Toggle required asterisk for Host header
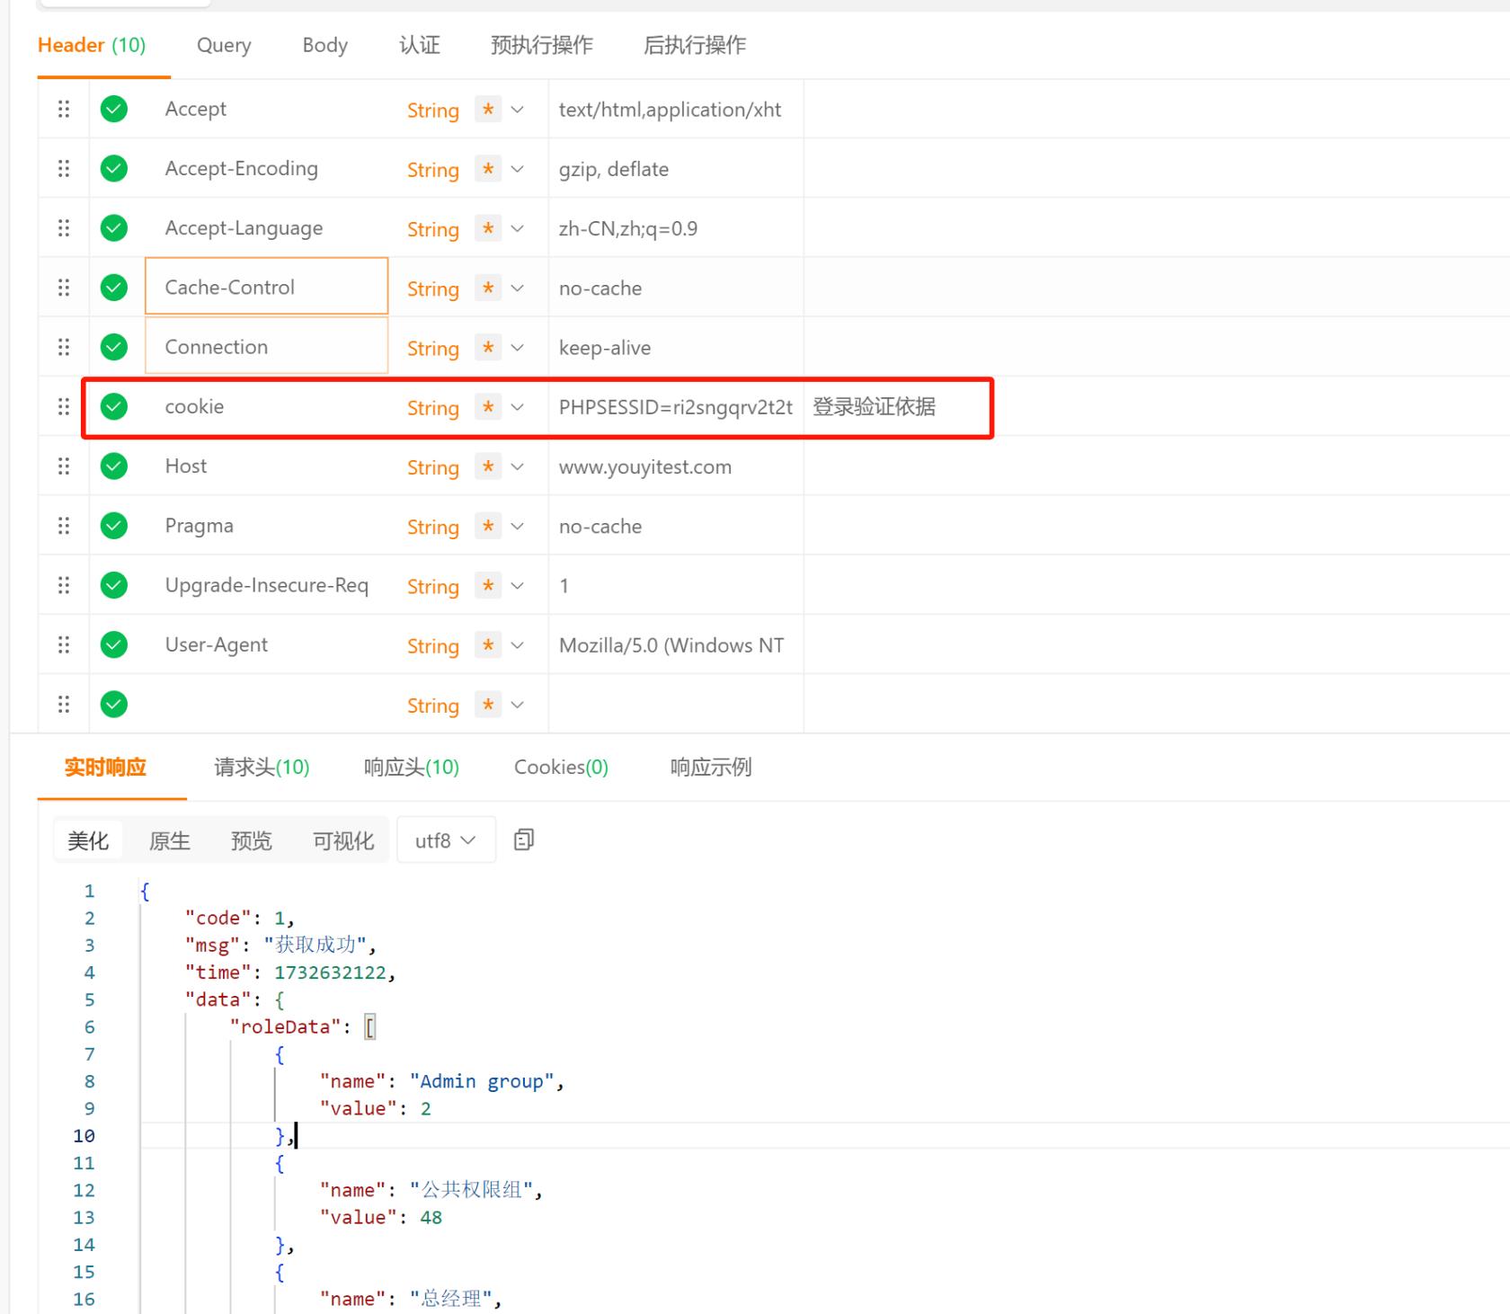Viewport: 1510px width, 1314px height. coord(488,466)
